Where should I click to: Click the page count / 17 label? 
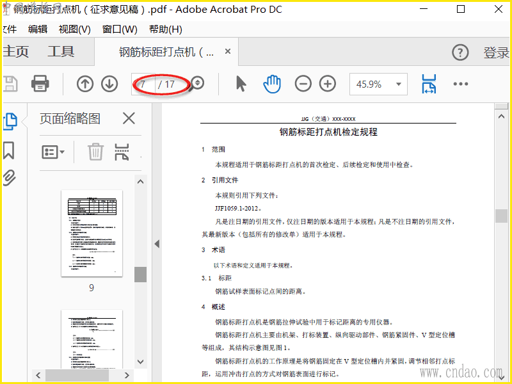tap(166, 84)
